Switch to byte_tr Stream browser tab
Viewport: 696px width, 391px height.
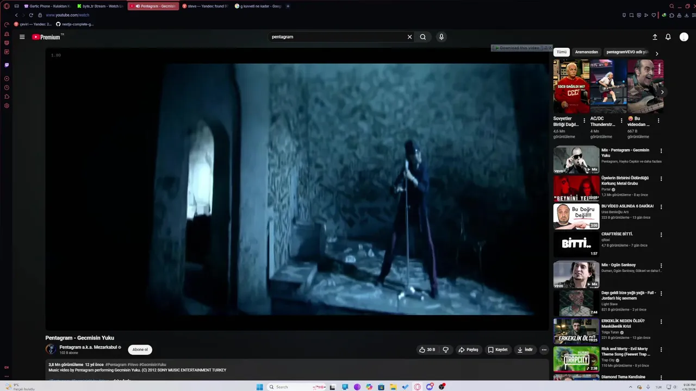(100, 6)
